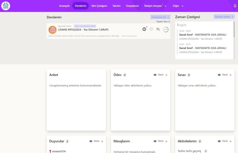Click Tümünü Göster in Zaman Çizelgesi
This screenshot has width=238, height=153.
pos(224,17)
